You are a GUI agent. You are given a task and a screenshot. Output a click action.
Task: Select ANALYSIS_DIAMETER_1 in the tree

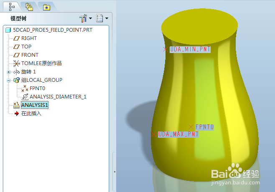[58, 97]
